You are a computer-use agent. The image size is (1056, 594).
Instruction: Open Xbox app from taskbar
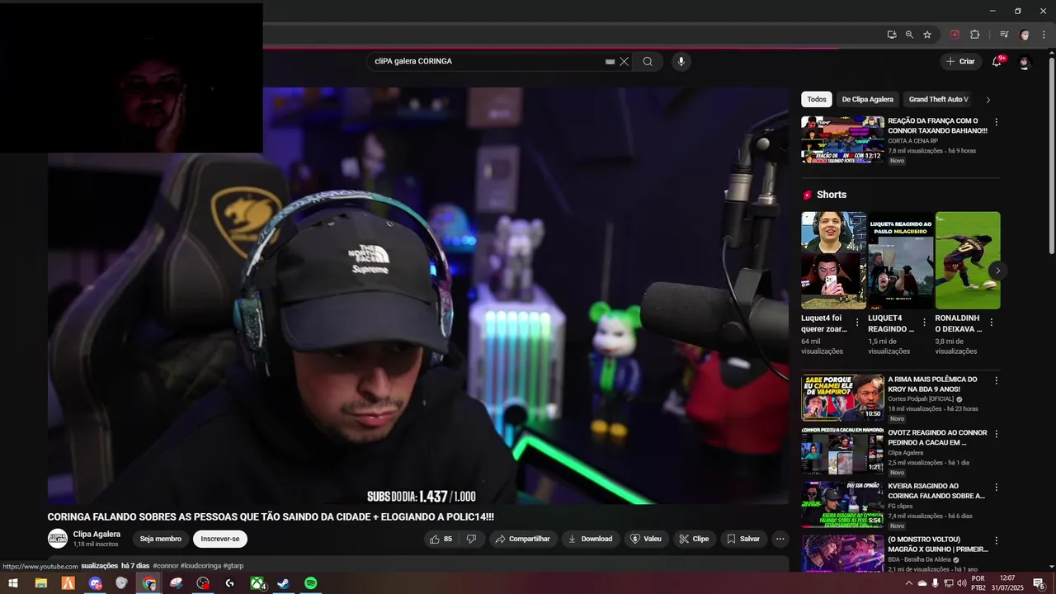[x=258, y=583]
